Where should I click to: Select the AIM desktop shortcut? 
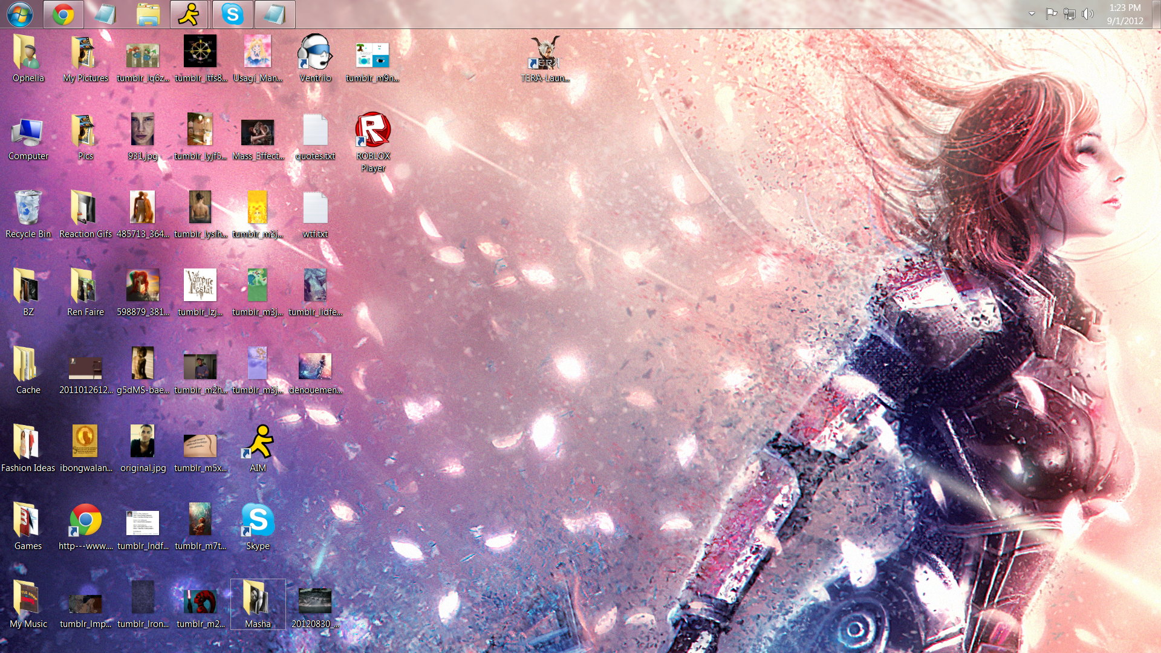pyautogui.click(x=258, y=442)
